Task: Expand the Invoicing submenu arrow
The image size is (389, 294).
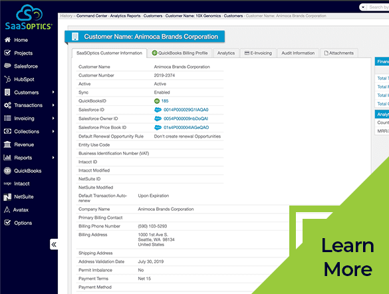Action: [53, 118]
